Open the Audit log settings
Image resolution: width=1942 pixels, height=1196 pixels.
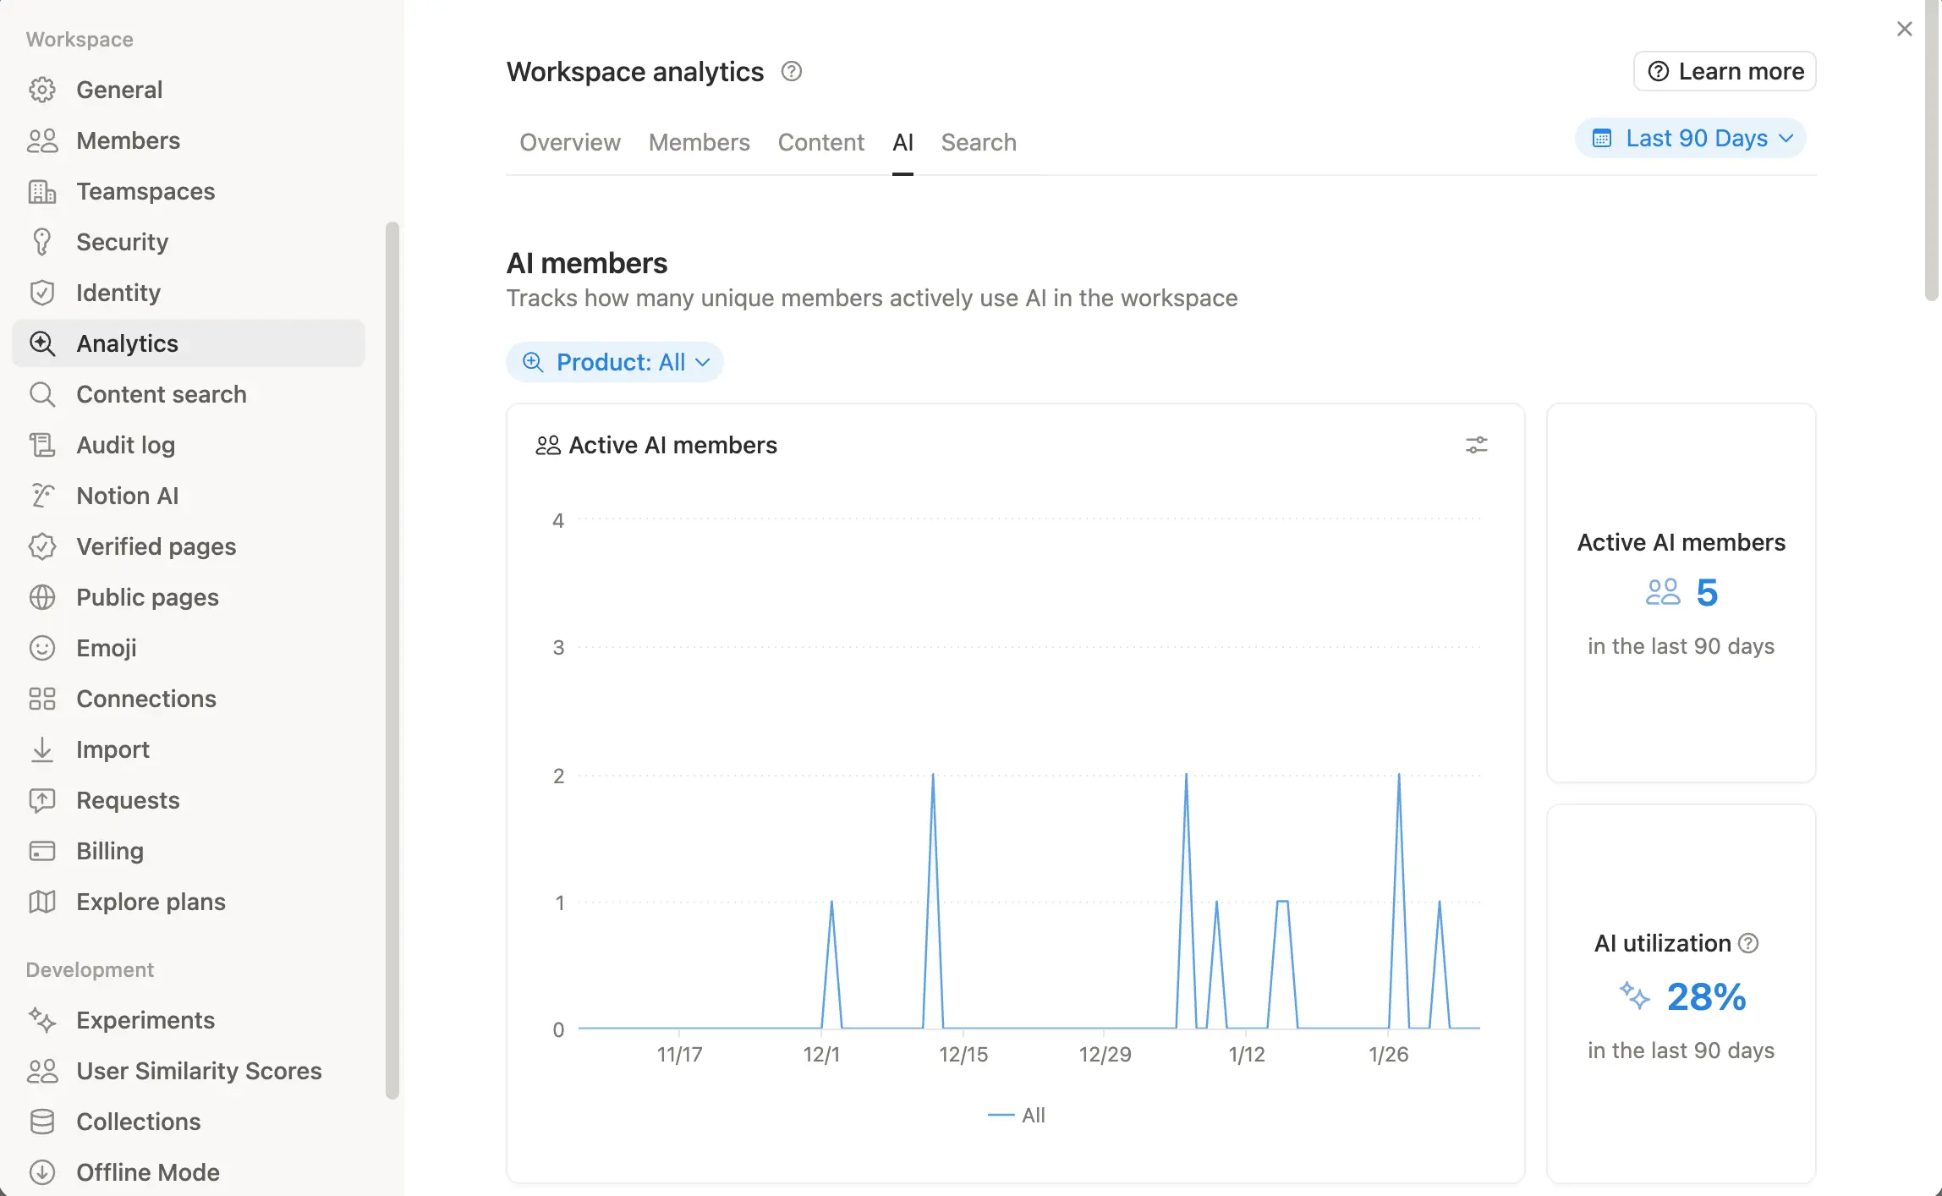[x=125, y=445]
